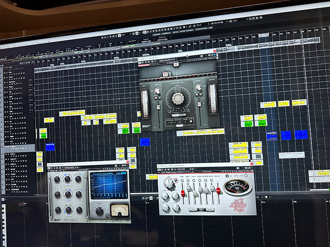Move the ADT level fader in Reel ADT
This screenshot has height=247, width=330.
(x=199, y=104)
